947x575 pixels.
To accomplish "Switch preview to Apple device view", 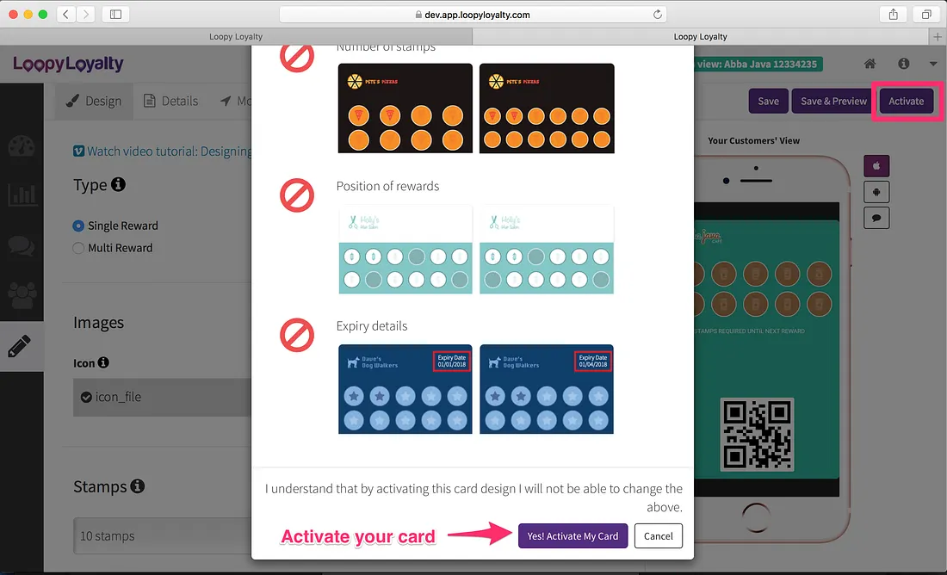I will (876, 166).
